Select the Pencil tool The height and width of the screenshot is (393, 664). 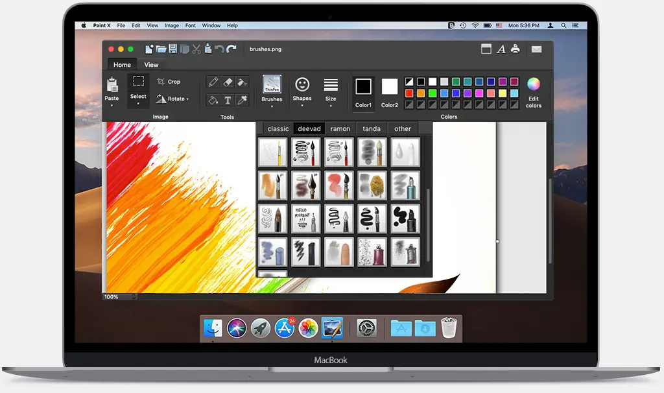(x=213, y=81)
